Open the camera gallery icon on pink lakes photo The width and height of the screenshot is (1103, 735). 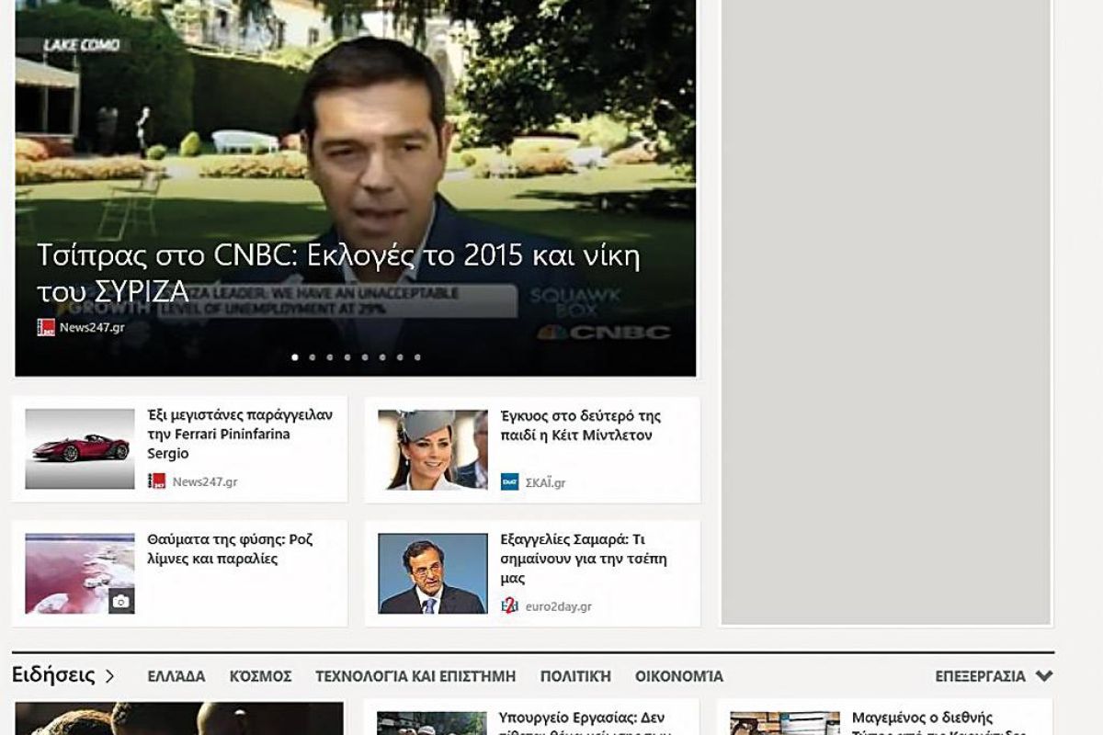click(120, 602)
